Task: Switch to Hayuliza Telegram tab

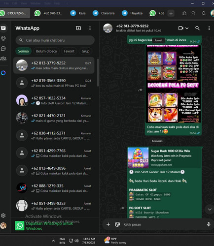Action: tap(132, 13)
